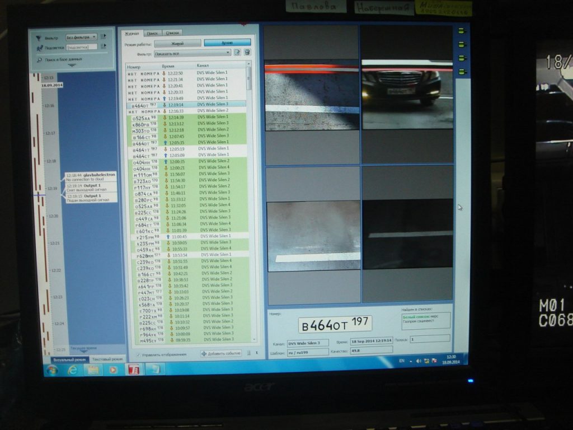Open the Журнал tab
The image size is (573, 430).
[132, 33]
